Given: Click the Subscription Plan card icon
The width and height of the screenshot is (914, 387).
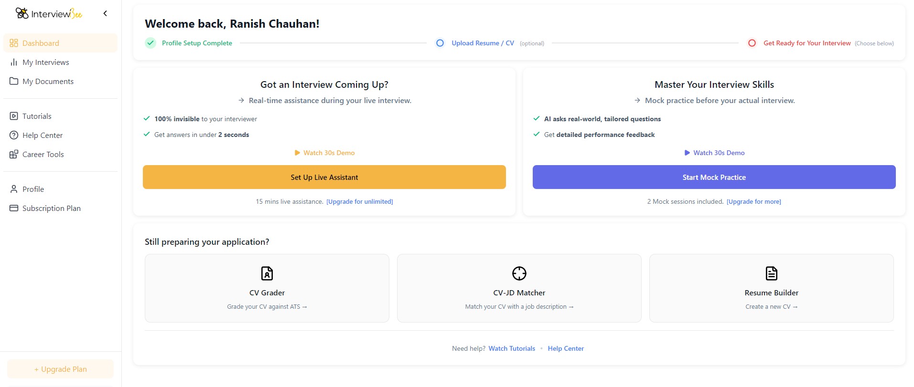Looking at the screenshot, I should pyautogui.click(x=14, y=208).
